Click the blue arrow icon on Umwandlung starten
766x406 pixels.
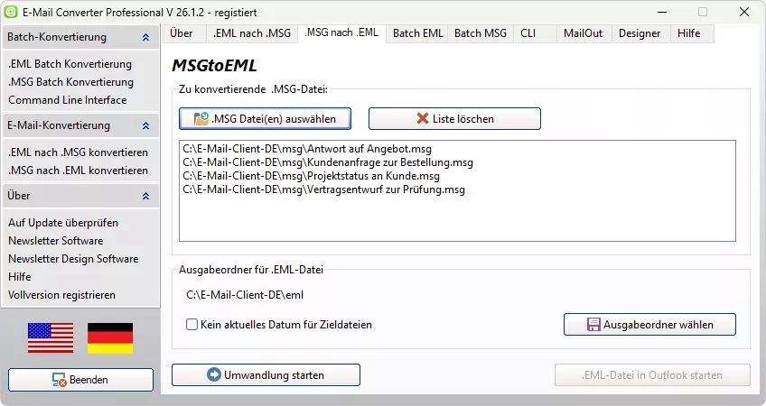(x=214, y=374)
